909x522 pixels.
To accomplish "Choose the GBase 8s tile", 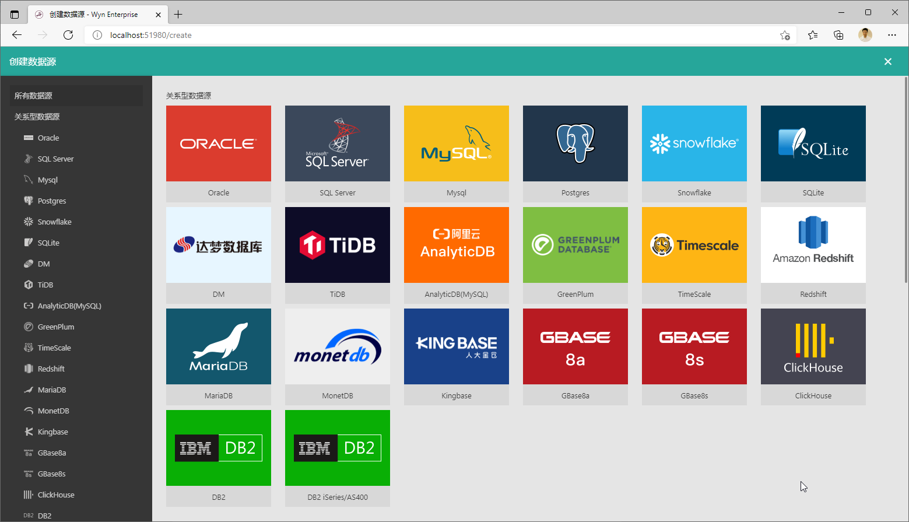I will tap(694, 356).
